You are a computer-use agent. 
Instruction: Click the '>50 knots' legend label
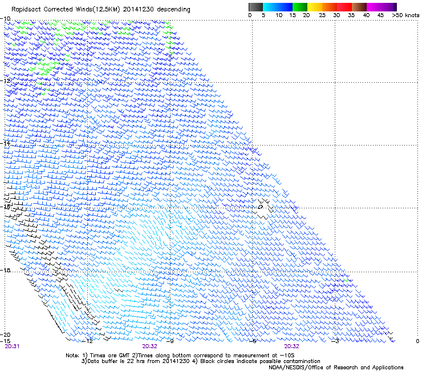pyautogui.click(x=405, y=15)
